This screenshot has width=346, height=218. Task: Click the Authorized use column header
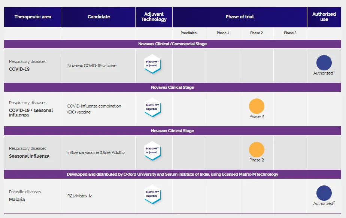[x=324, y=17]
